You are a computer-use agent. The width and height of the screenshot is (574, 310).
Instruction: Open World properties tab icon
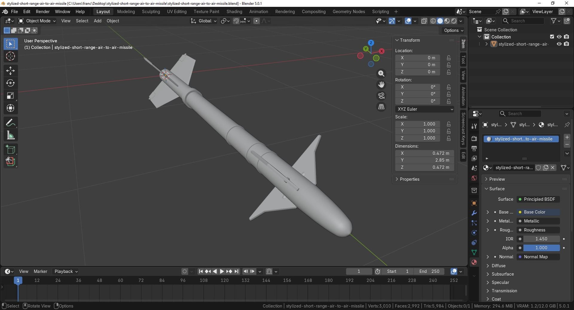pyautogui.click(x=474, y=178)
